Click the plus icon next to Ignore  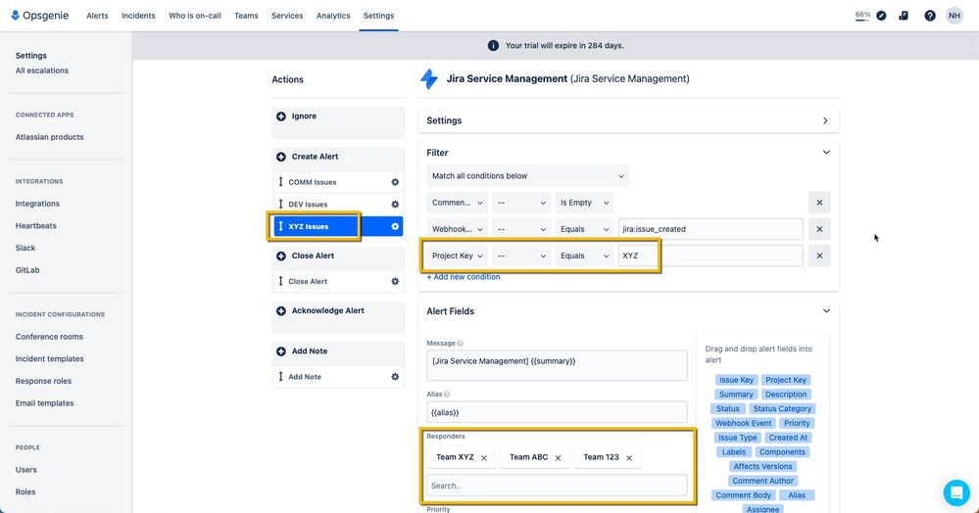[281, 117]
